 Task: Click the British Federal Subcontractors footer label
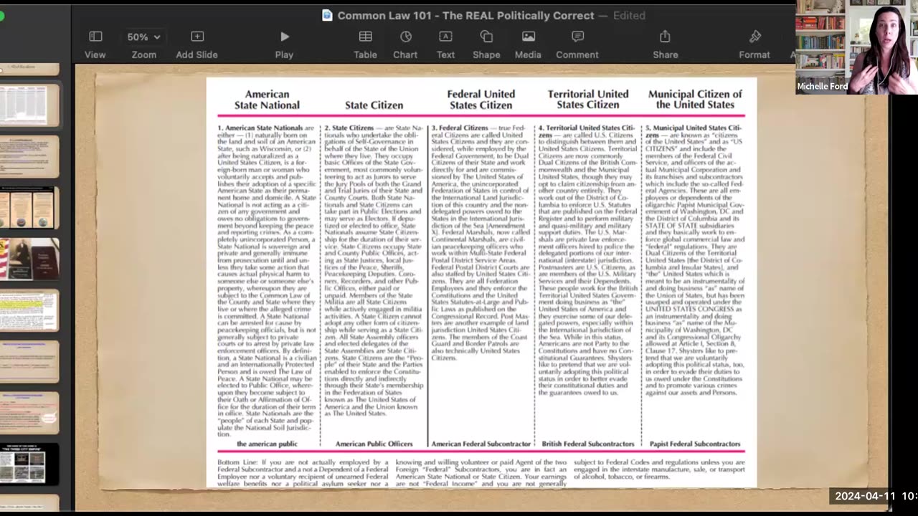(x=588, y=444)
